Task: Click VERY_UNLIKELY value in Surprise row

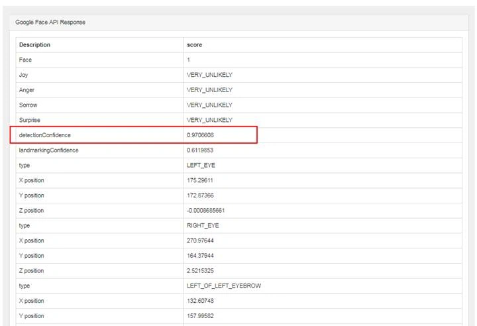Action: [x=209, y=120]
